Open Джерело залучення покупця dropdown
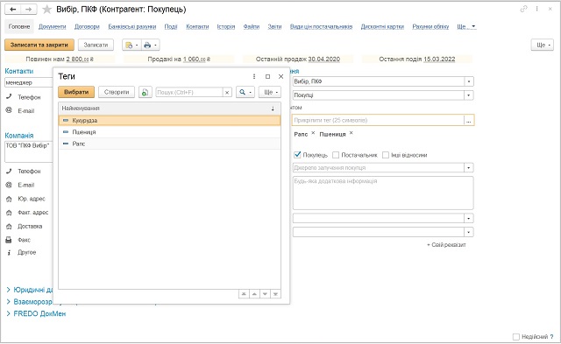The height and width of the screenshot is (344, 561). pyautogui.click(x=469, y=168)
